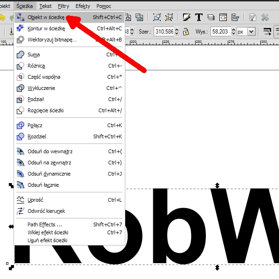Open Inkscape preferences wrench icon
The height and width of the screenshot is (279, 279).
pos(265,17)
